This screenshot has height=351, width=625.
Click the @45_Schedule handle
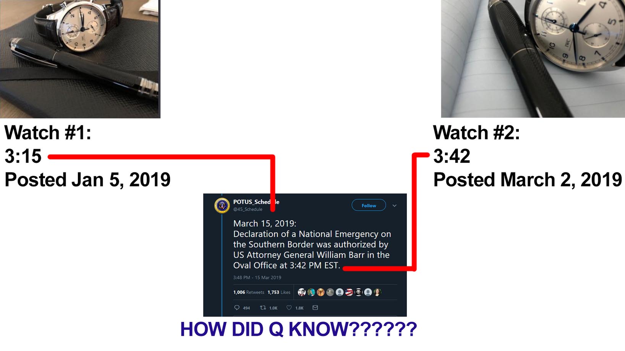tap(248, 209)
